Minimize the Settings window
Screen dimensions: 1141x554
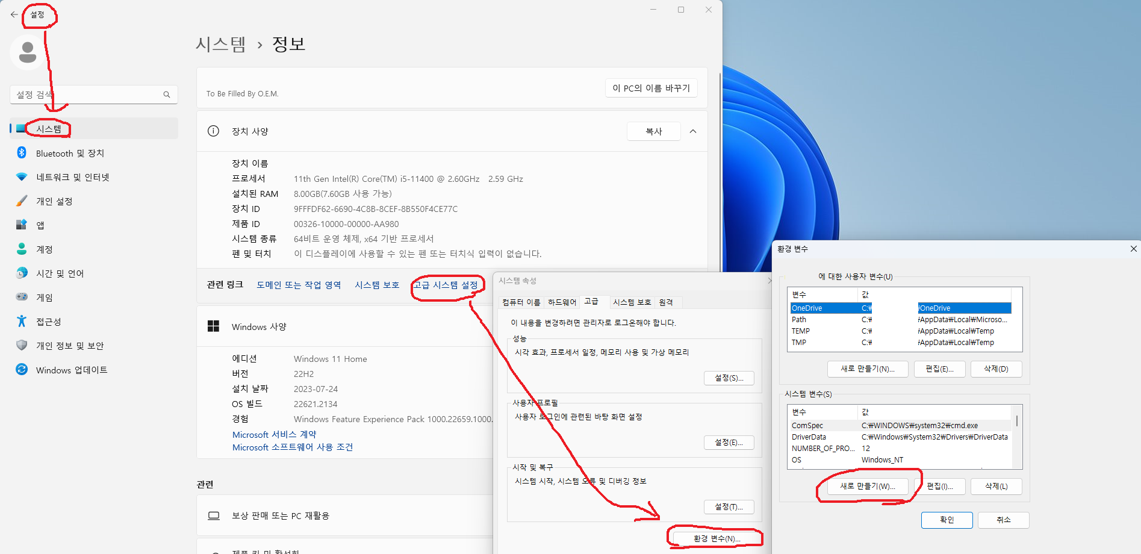pyautogui.click(x=653, y=10)
